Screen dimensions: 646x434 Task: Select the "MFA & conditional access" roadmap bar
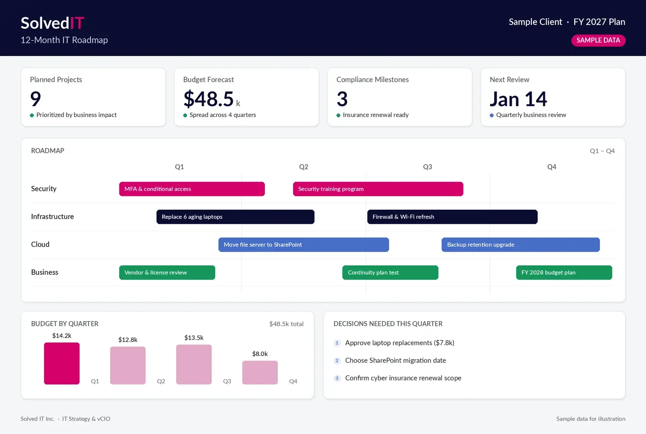192,189
